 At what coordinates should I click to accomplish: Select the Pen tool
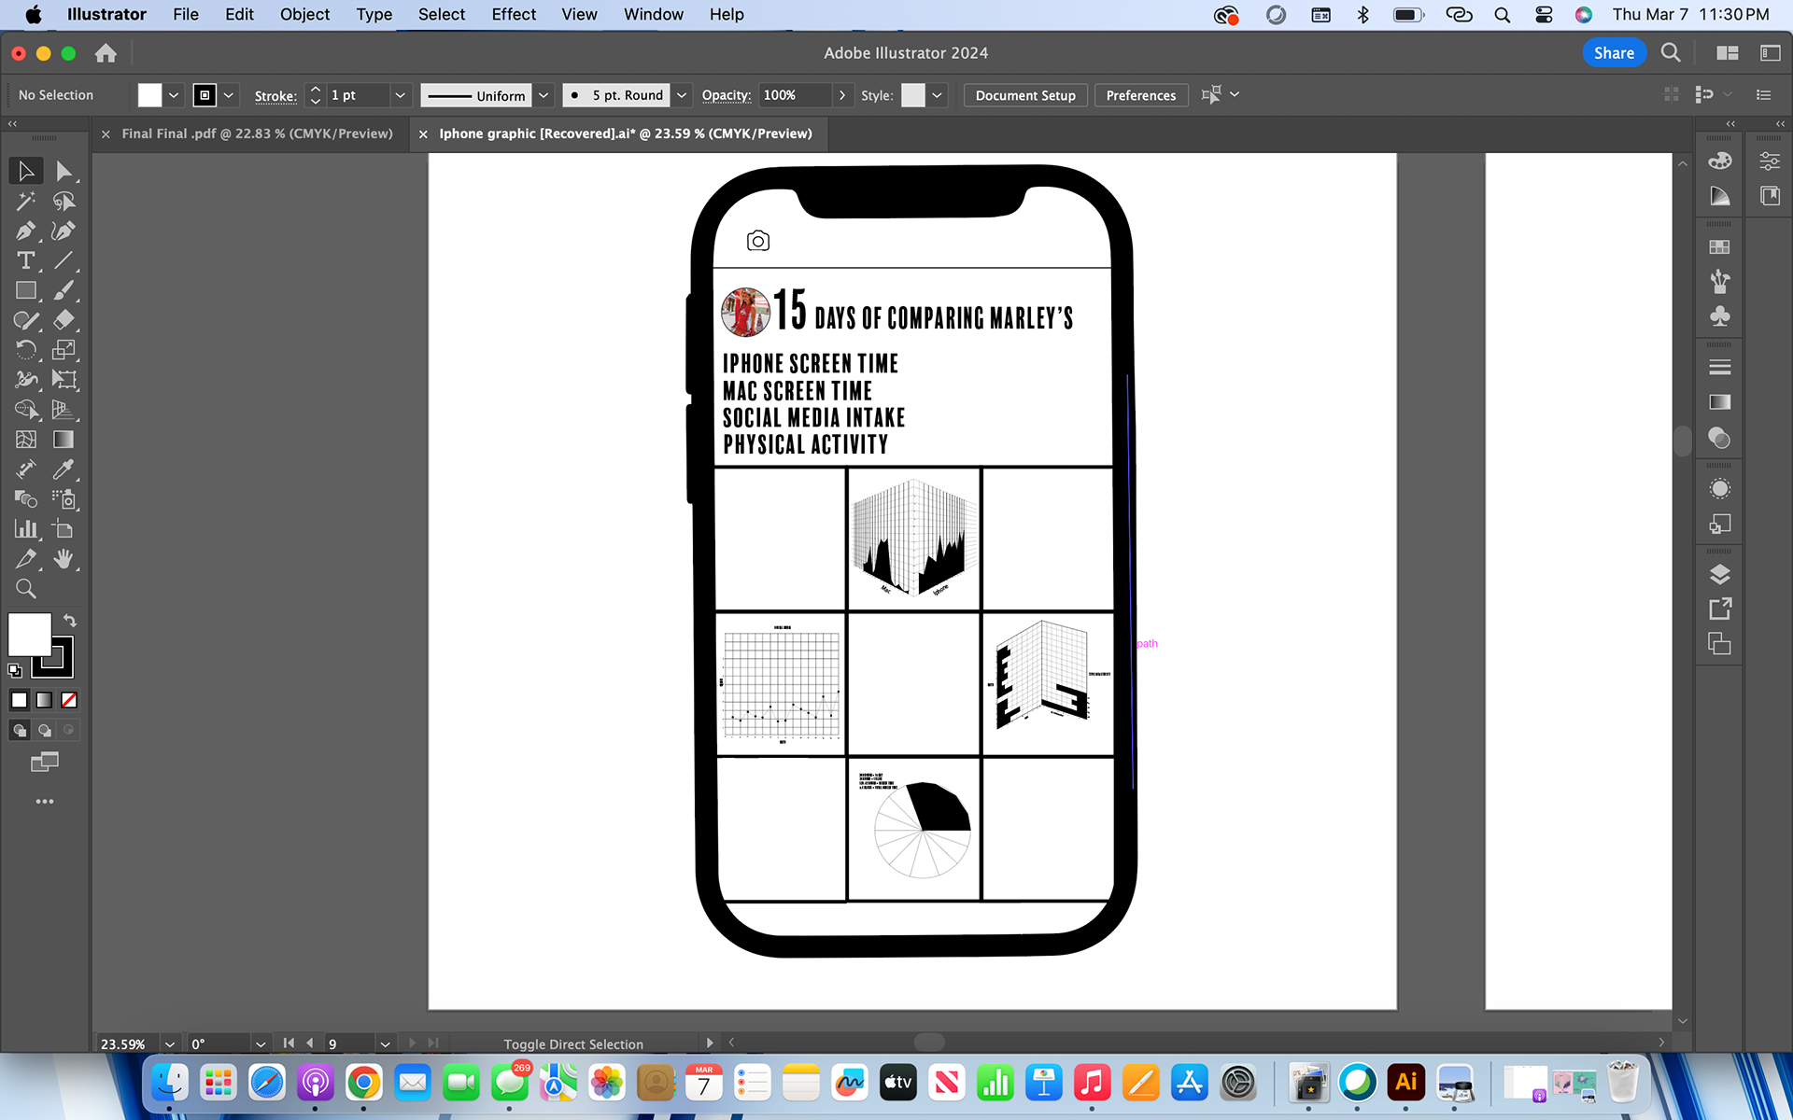point(25,231)
